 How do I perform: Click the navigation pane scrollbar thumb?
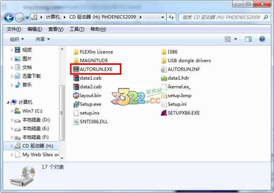pyautogui.click(x=62, y=113)
